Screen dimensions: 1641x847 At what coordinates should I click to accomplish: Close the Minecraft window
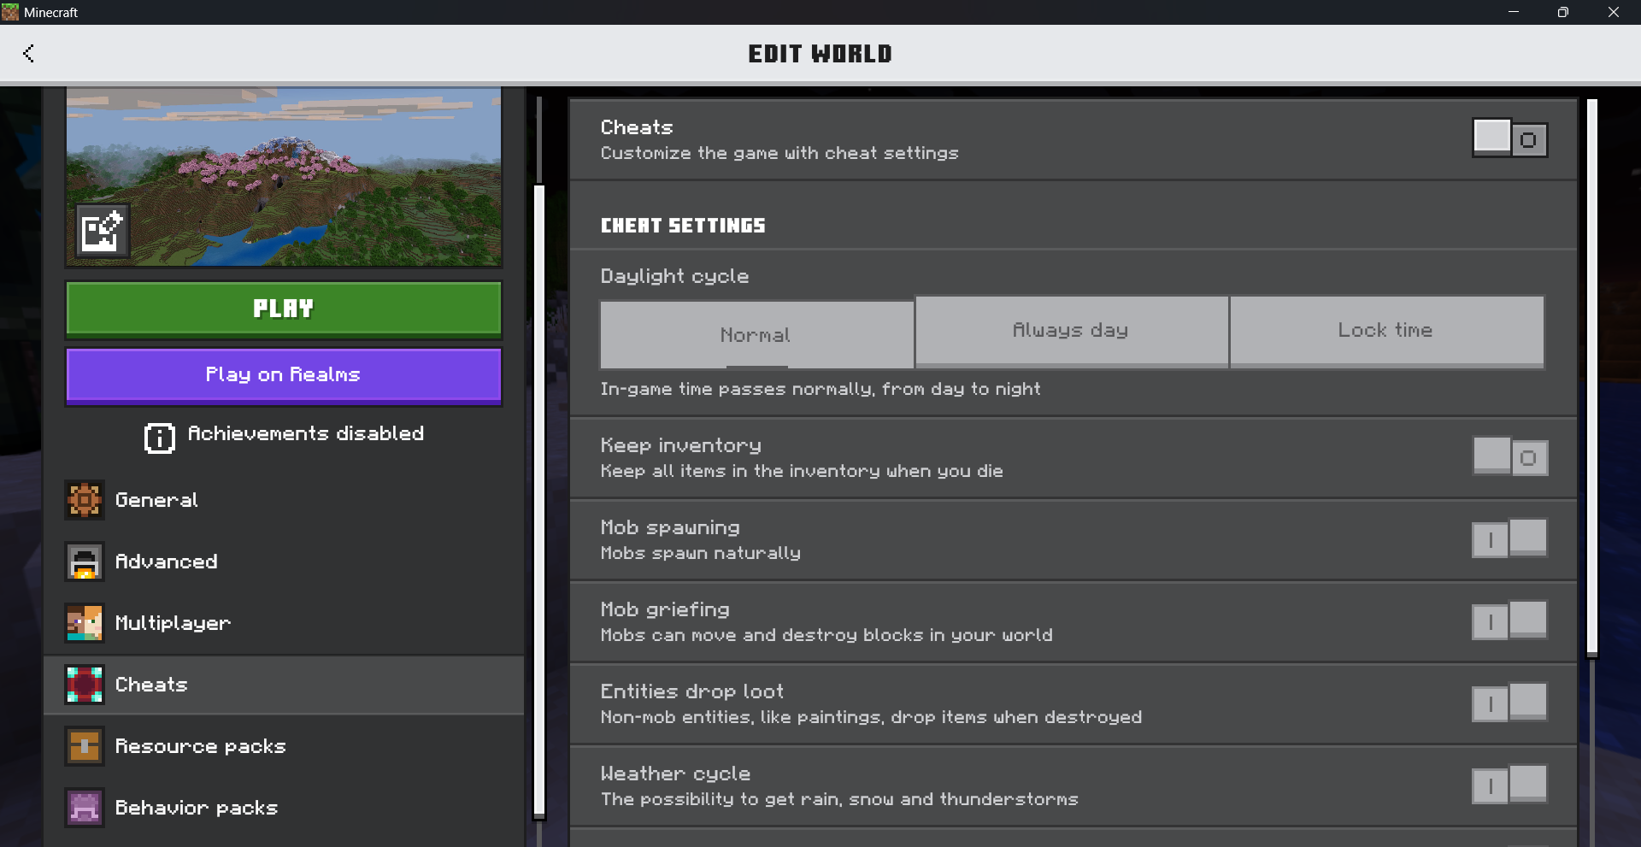[x=1614, y=12]
